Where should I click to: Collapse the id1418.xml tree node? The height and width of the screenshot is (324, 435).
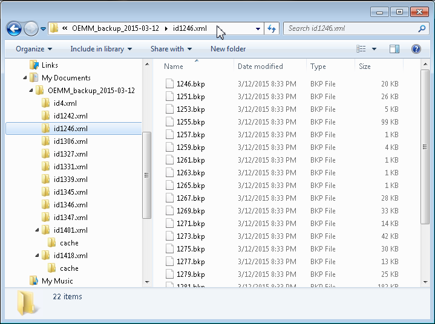(37, 256)
